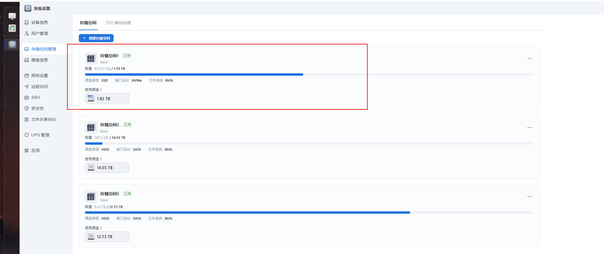
Task: Open 文件共享协议 settings page
Action: tap(43, 119)
